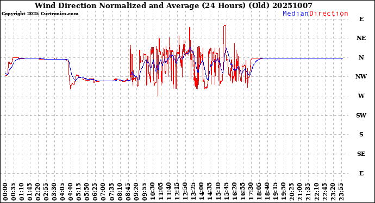Screen dimensions: 375x203
Task: Click the 14:00 time label
Action: pos(202,192)
